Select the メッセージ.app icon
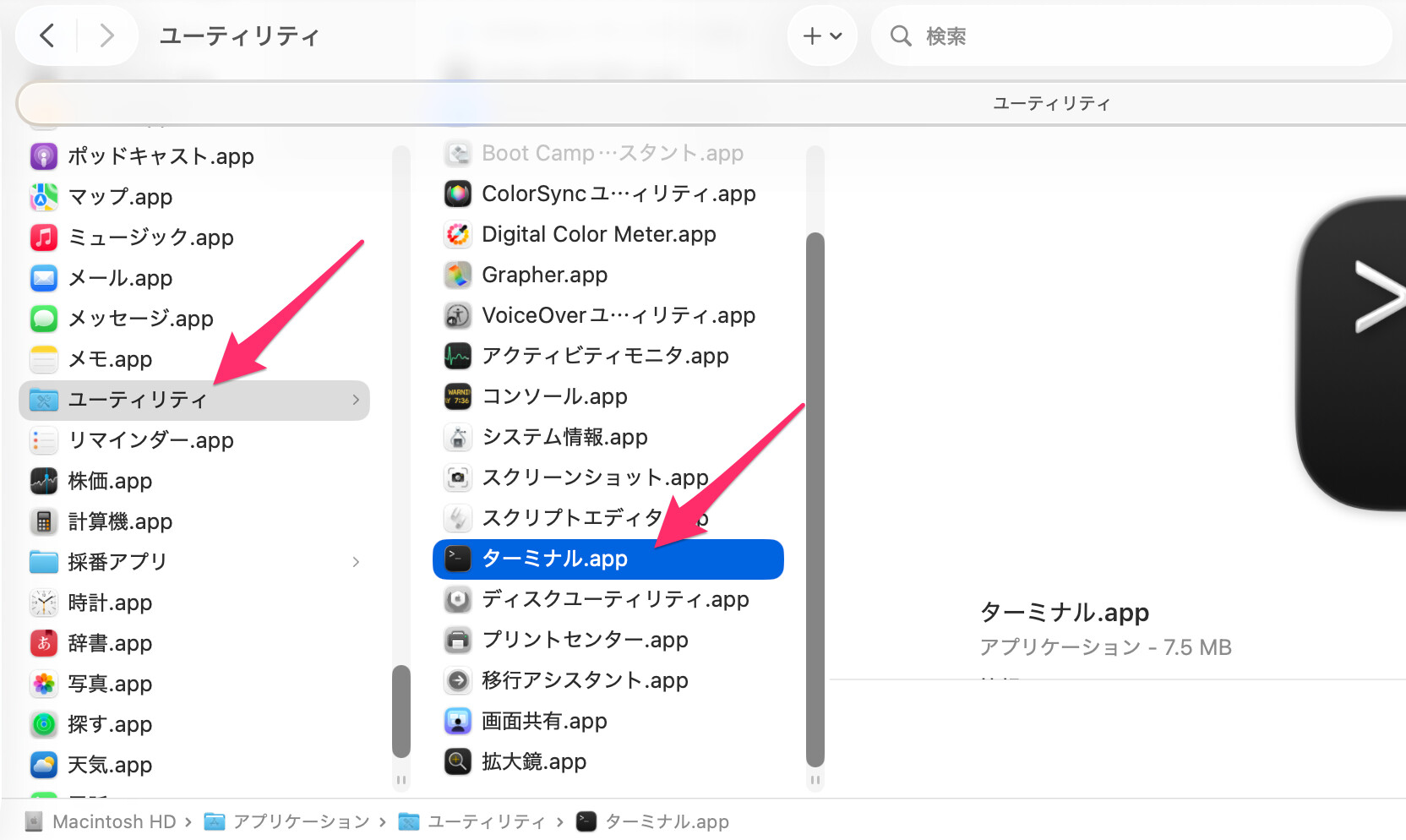Screen dimensions: 1406x840 44,319
